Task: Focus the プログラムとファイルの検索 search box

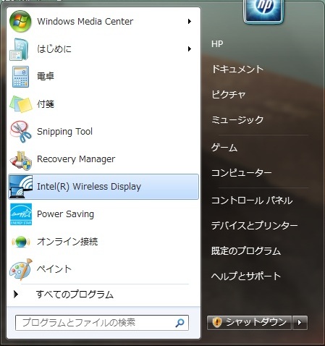Action: pos(102,323)
